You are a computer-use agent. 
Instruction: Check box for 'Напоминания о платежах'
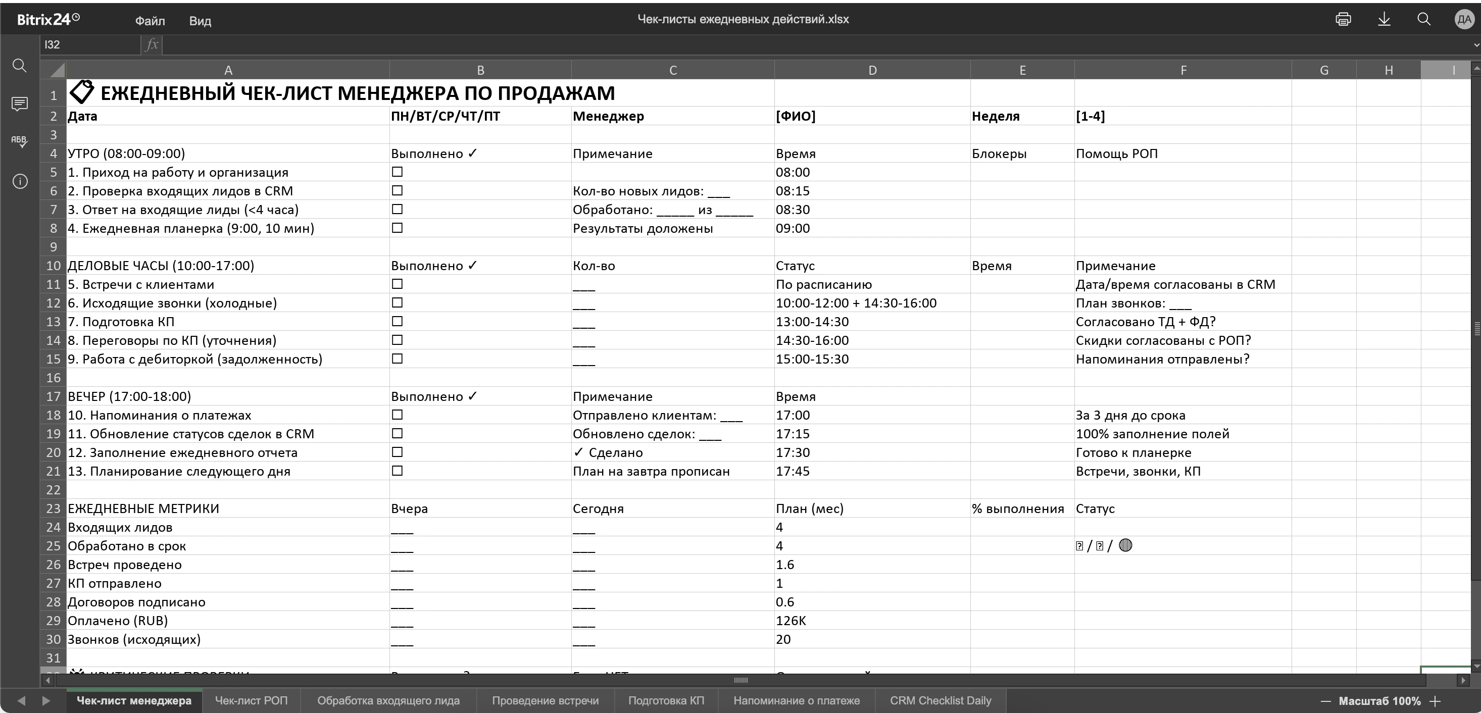coord(397,414)
